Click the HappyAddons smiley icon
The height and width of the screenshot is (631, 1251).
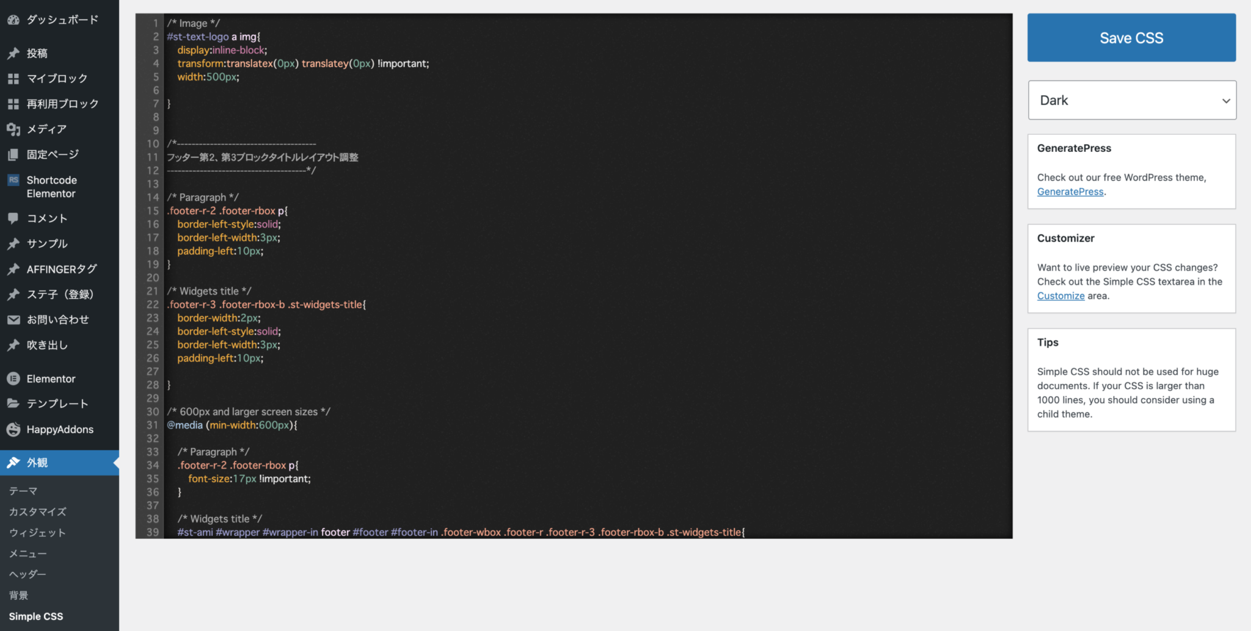[x=13, y=430]
